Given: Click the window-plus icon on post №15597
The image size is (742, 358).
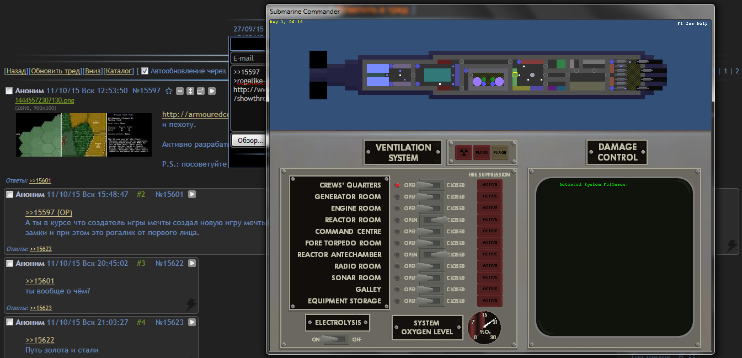Looking at the screenshot, I should (201, 91).
